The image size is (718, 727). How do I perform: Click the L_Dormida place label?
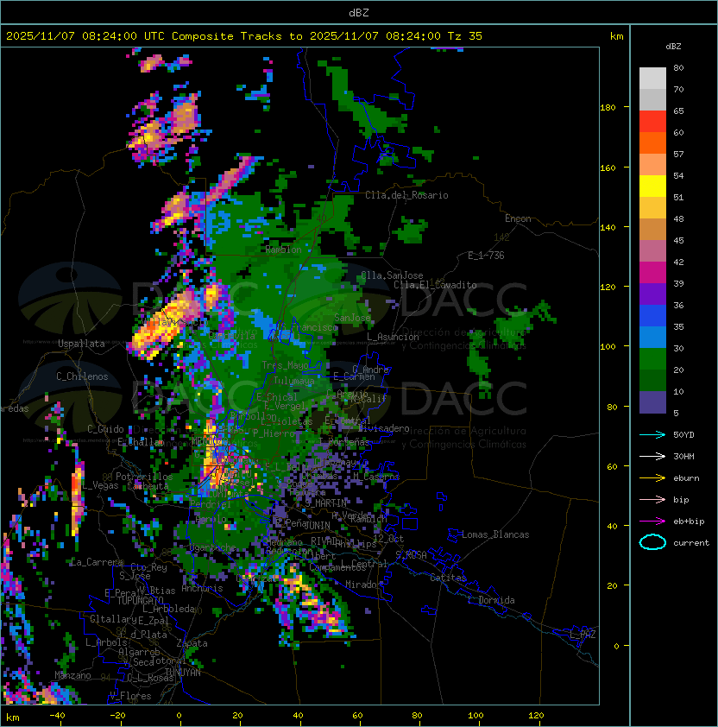491,600
